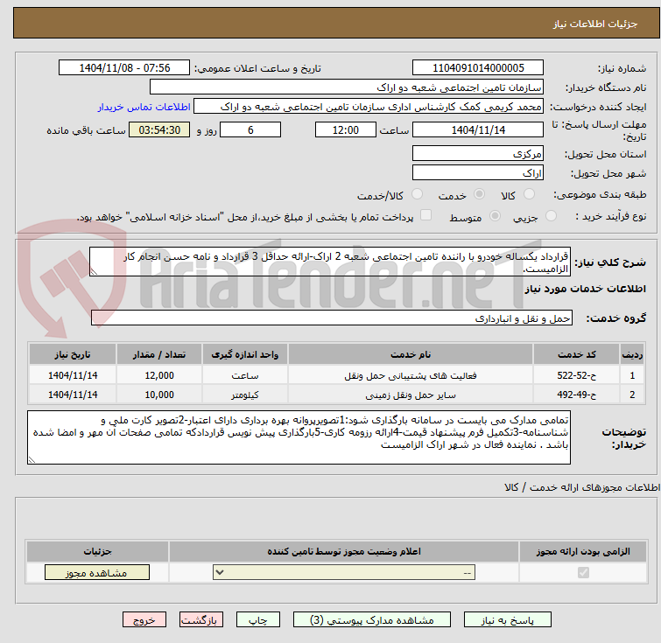
Task: Click the announcement date field 1404/11/08 - 07:56
Action: pyautogui.click(x=124, y=68)
